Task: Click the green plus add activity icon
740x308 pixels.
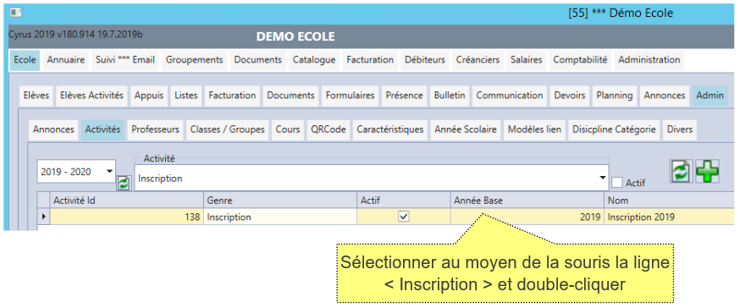Action: [707, 171]
